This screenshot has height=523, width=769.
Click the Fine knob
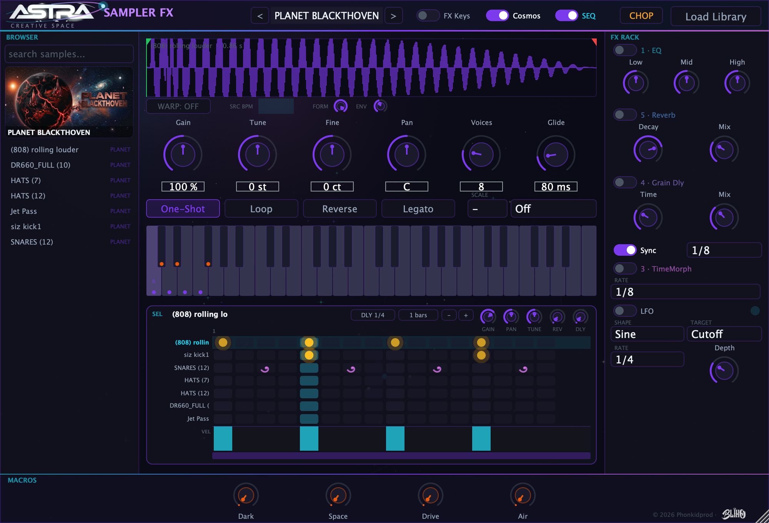[x=332, y=154]
